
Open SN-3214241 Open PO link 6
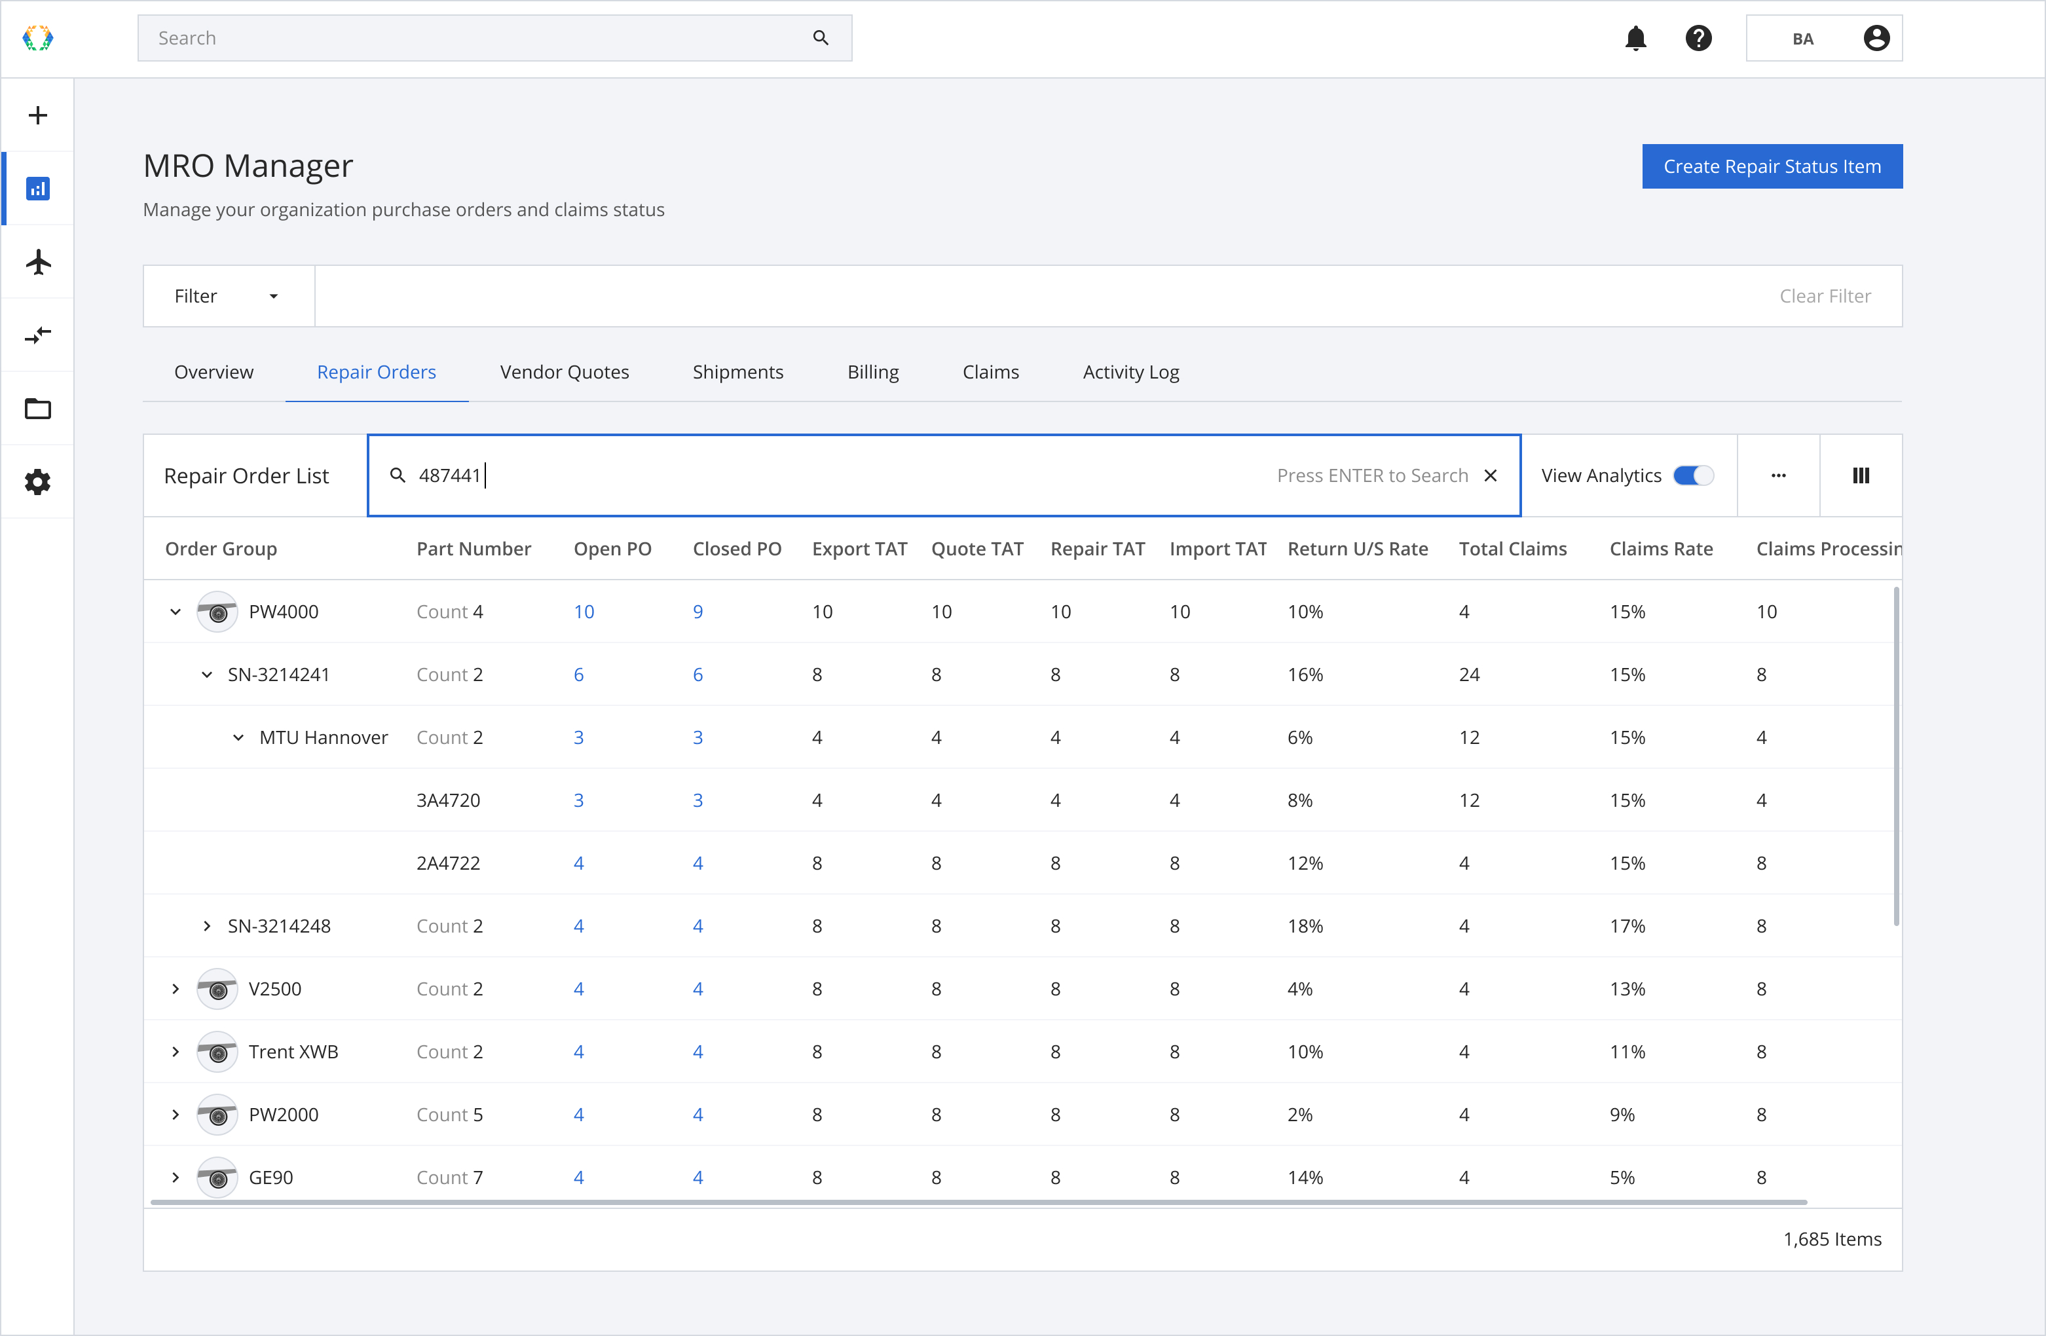point(578,674)
